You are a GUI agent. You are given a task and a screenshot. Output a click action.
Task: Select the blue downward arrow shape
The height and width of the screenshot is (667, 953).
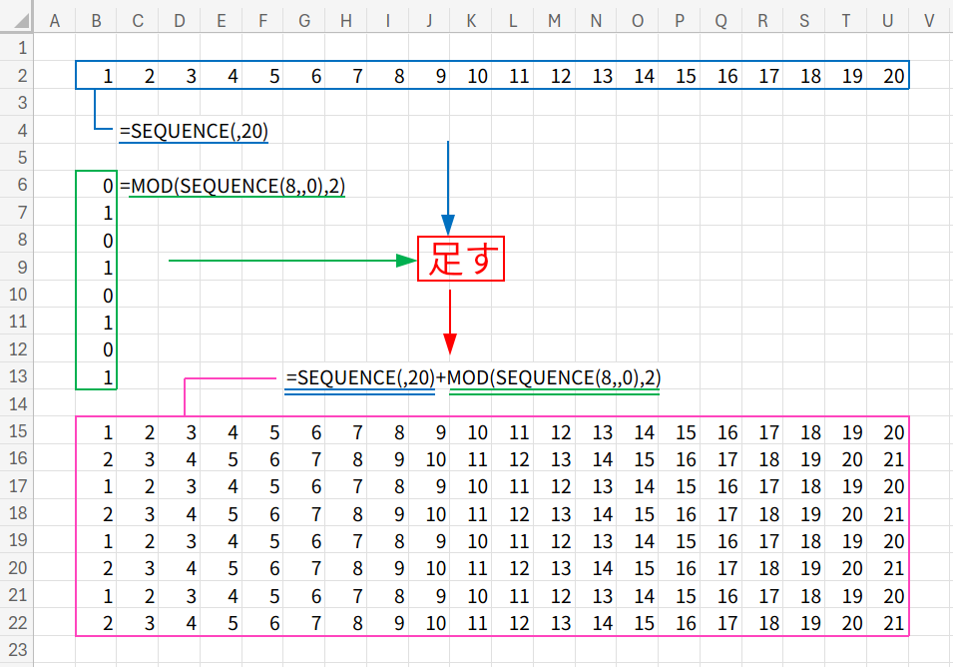[448, 185]
